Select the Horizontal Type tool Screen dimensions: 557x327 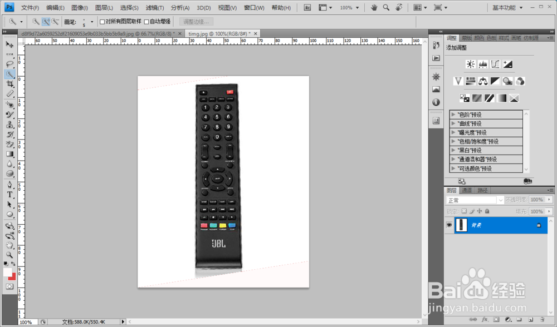pos(9,195)
